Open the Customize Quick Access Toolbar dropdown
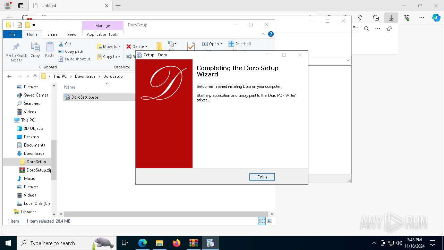The image size is (444, 250). [x=34, y=25]
